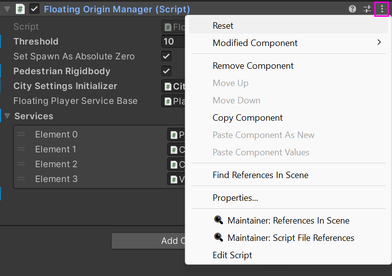Collapse the Floating Origin Manager component foldout
Viewport: 392px width, 276px height.
(x=7, y=9)
